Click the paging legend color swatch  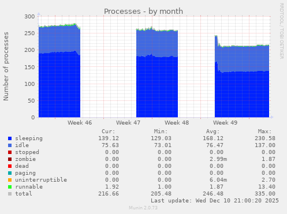pos(10,173)
